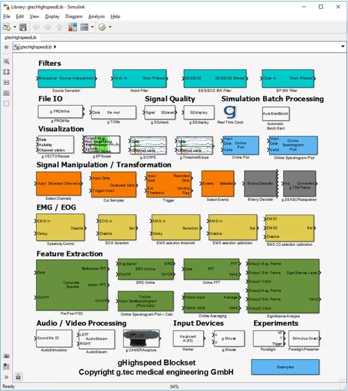Open the Analysis menu
348x391 pixels.
[x=97, y=16]
